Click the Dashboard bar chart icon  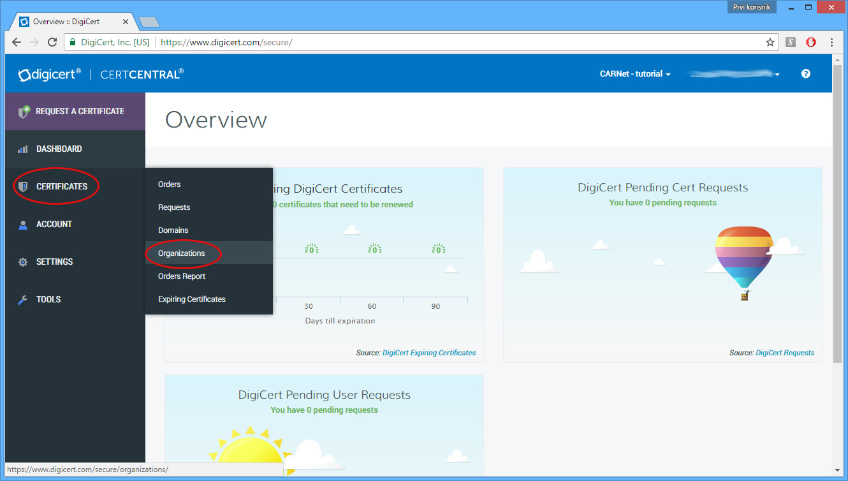click(x=23, y=149)
